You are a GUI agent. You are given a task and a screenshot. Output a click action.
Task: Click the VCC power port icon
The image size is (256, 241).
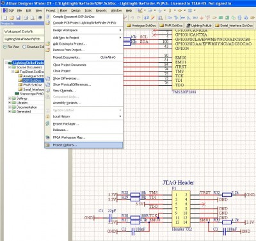coord(208,18)
